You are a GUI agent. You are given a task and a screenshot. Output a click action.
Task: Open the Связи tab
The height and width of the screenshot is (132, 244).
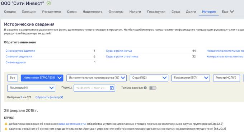[x=72, y=12]
